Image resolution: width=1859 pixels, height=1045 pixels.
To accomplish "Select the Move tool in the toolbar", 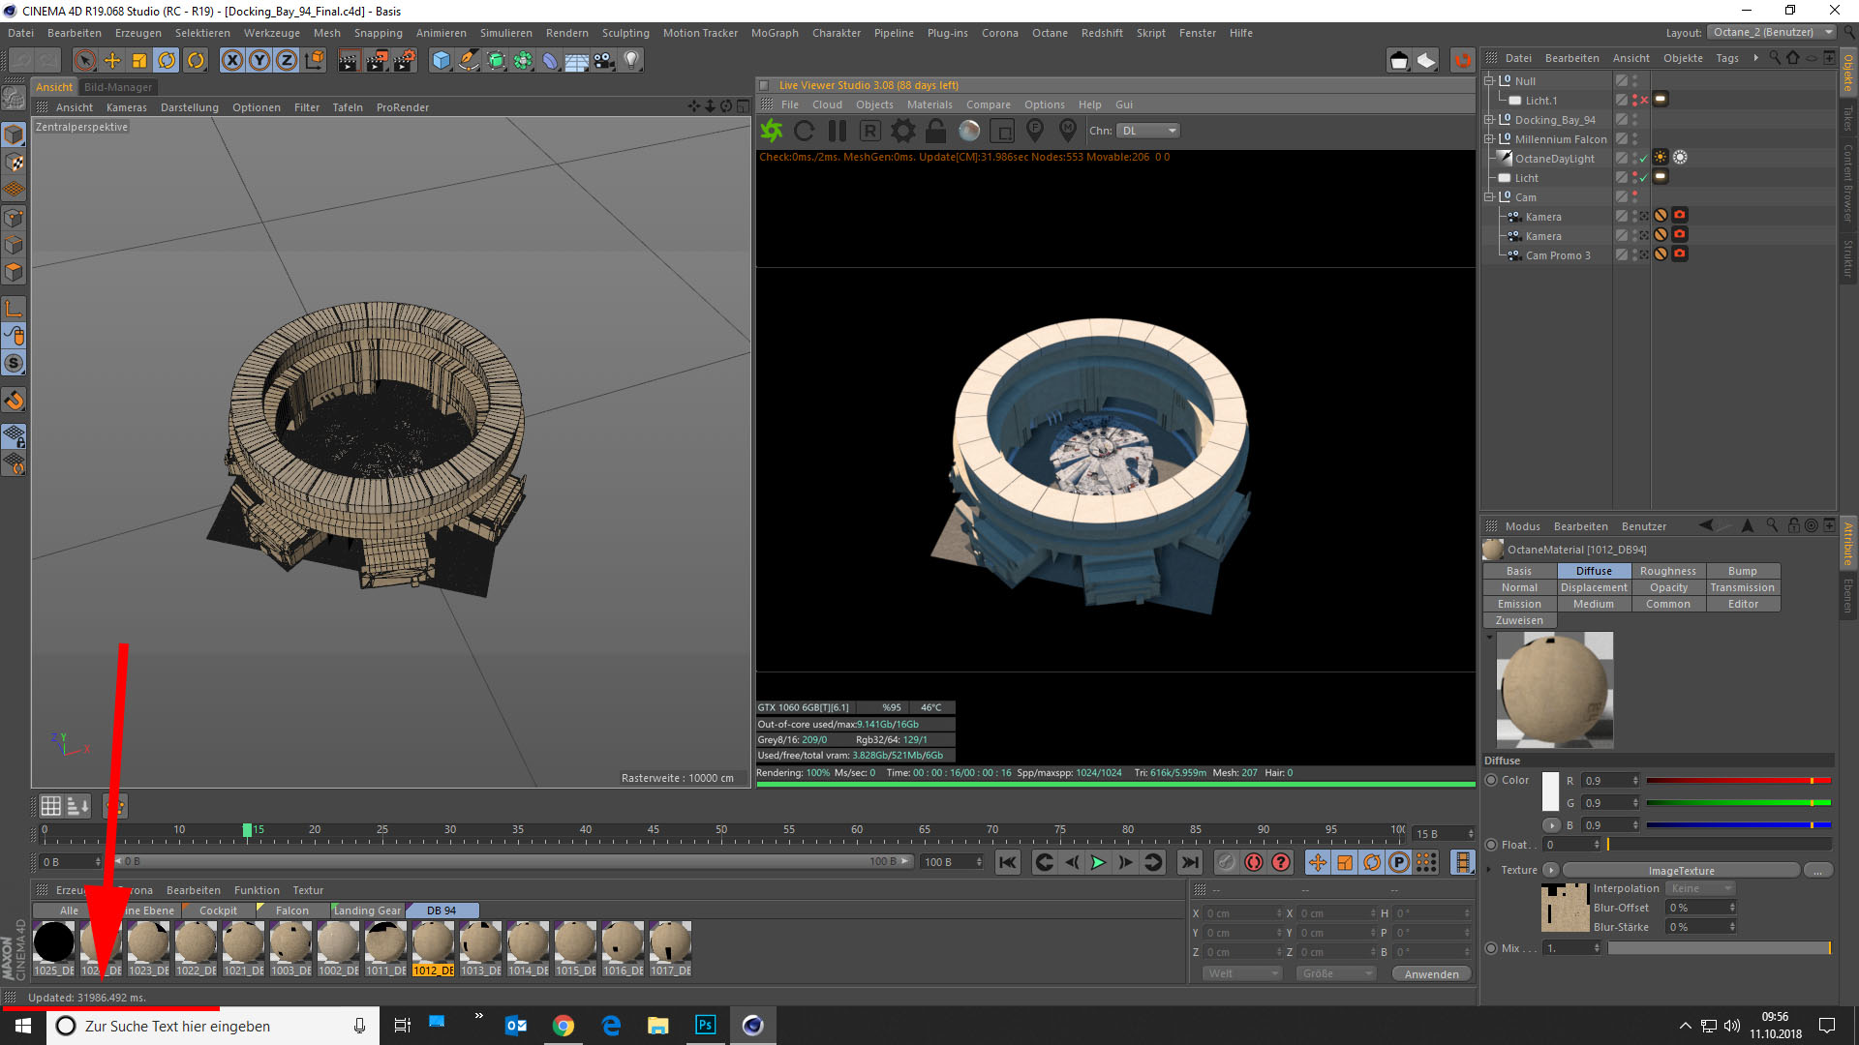I will point(112,61).
